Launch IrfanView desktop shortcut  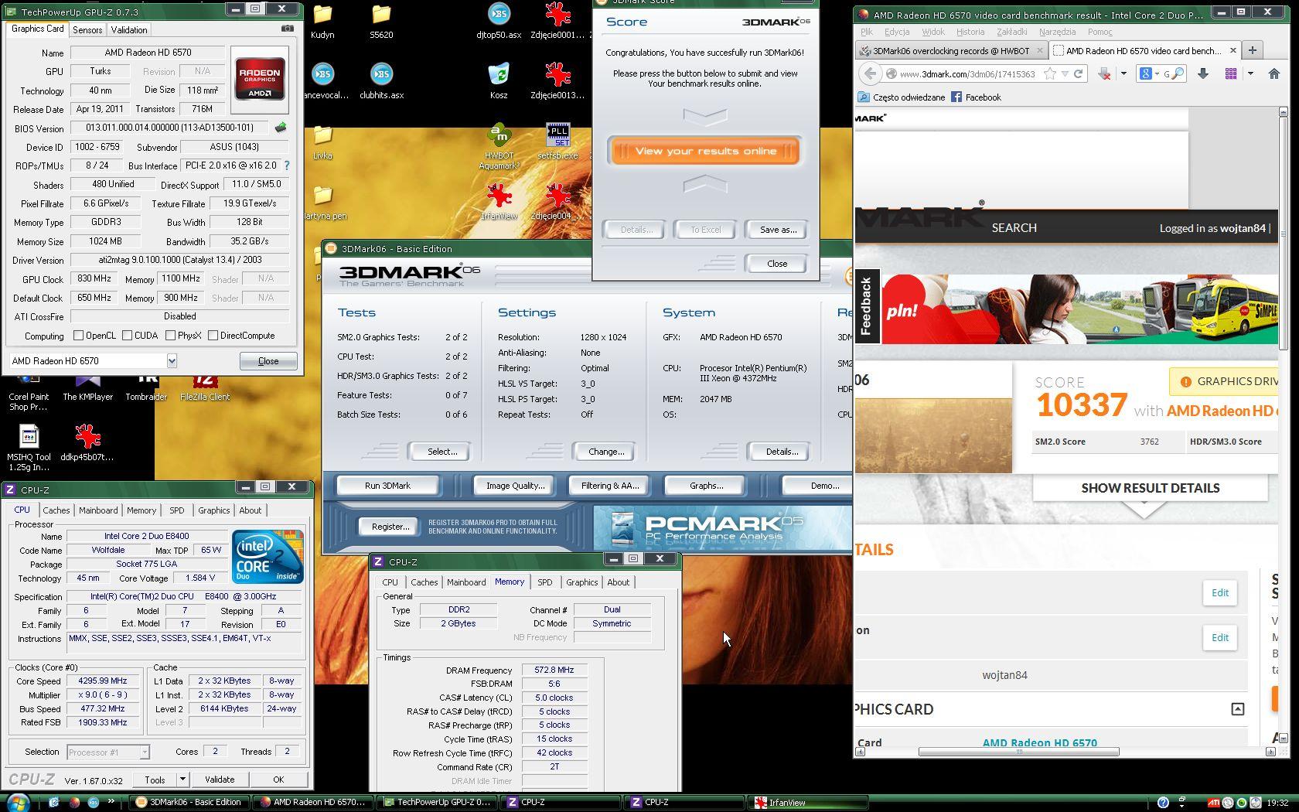click(499, 202)
